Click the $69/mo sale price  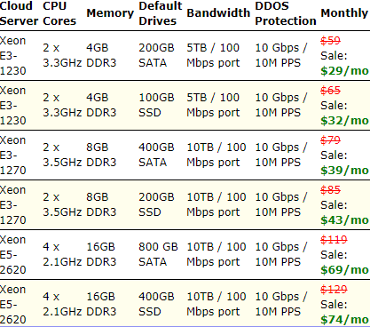(344, 270)
